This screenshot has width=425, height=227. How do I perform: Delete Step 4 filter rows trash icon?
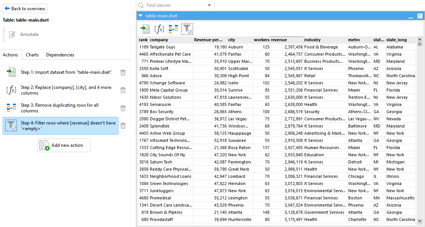(x=123, y=126)
